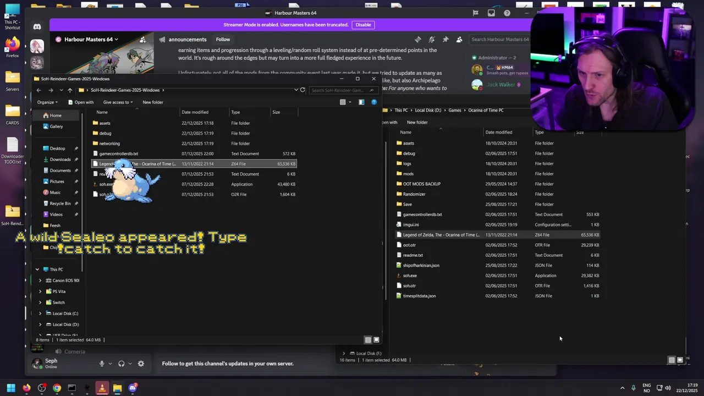Click Games in the back Explorer address bar
This screenshot has width=704, height=396.
pyautogui.click(x=455, y=111)
